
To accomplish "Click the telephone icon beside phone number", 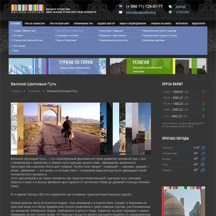I will 120,6.
